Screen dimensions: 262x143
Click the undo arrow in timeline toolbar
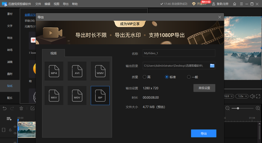pos(4,108)
